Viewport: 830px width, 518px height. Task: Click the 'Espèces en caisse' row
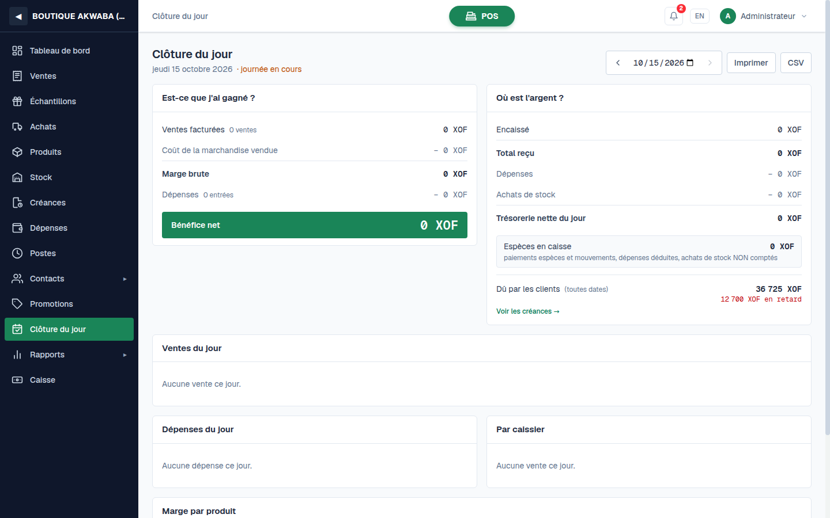coord(649,252)
